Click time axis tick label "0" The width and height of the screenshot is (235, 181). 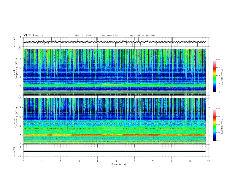click(23, 161)
